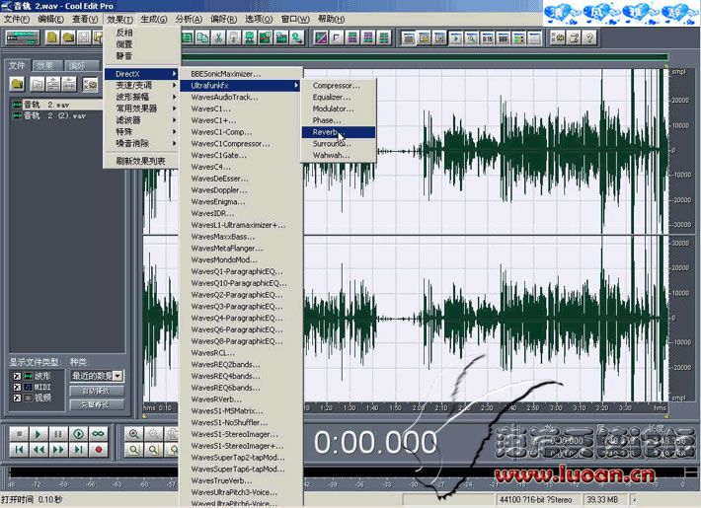Viewport: 701px width, 508px height.
Task: Open the 文件(F) menu
Action: click(x=17, y=19)
